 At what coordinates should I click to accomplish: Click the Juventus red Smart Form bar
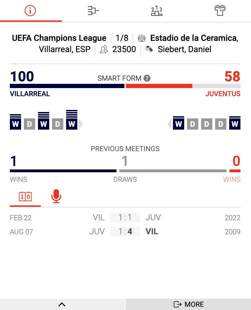[159, 86]
